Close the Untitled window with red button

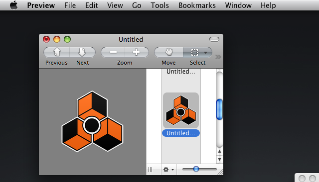pos(46,39)
